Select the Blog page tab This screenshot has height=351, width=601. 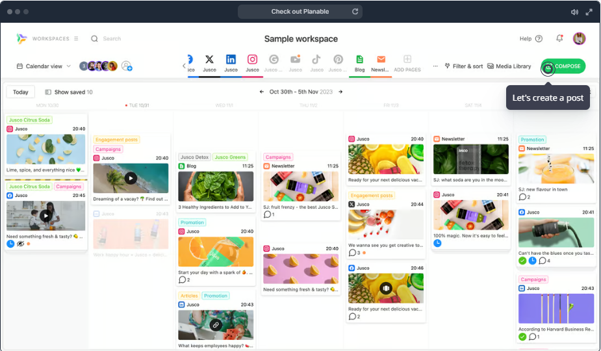point(359,64)
